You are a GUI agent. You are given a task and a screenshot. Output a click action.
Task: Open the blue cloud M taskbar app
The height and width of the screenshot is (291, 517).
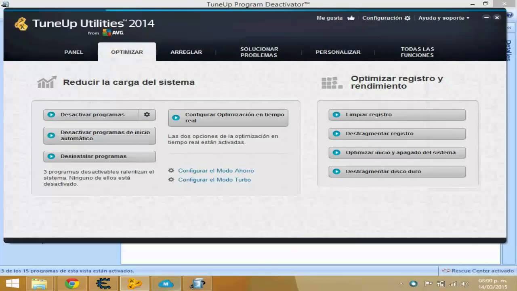coord(166,284)
